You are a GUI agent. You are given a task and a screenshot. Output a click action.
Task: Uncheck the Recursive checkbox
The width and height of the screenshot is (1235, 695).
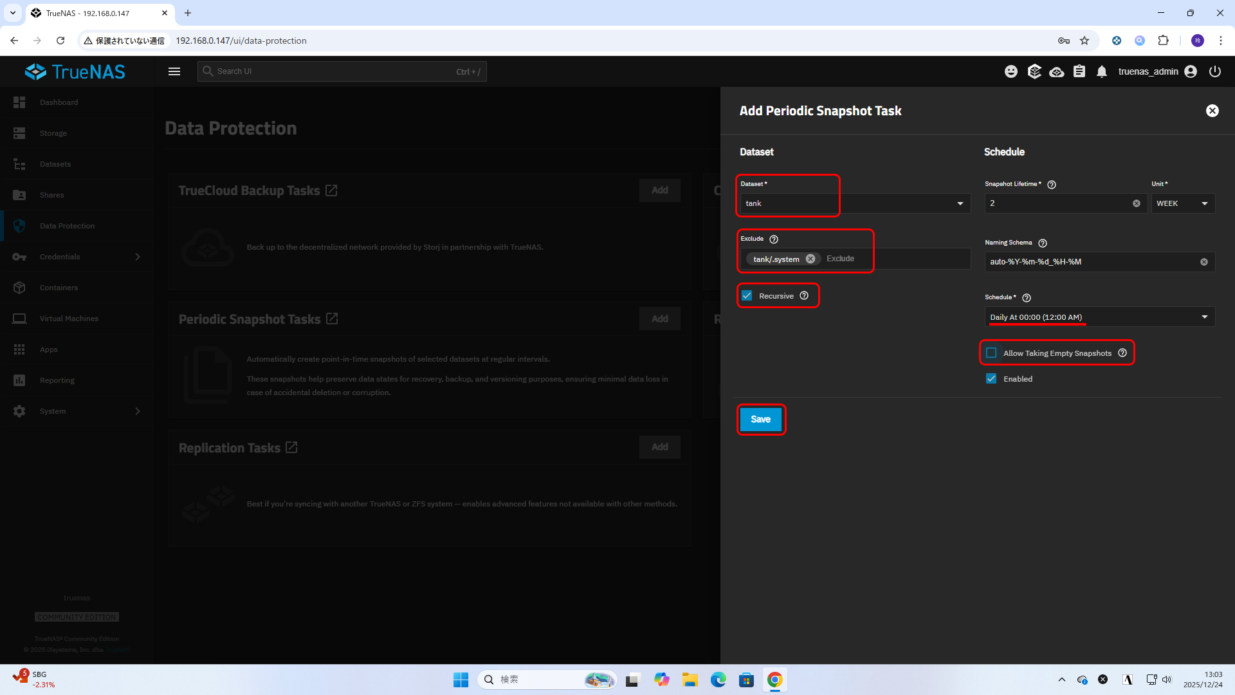pos(747,295)
